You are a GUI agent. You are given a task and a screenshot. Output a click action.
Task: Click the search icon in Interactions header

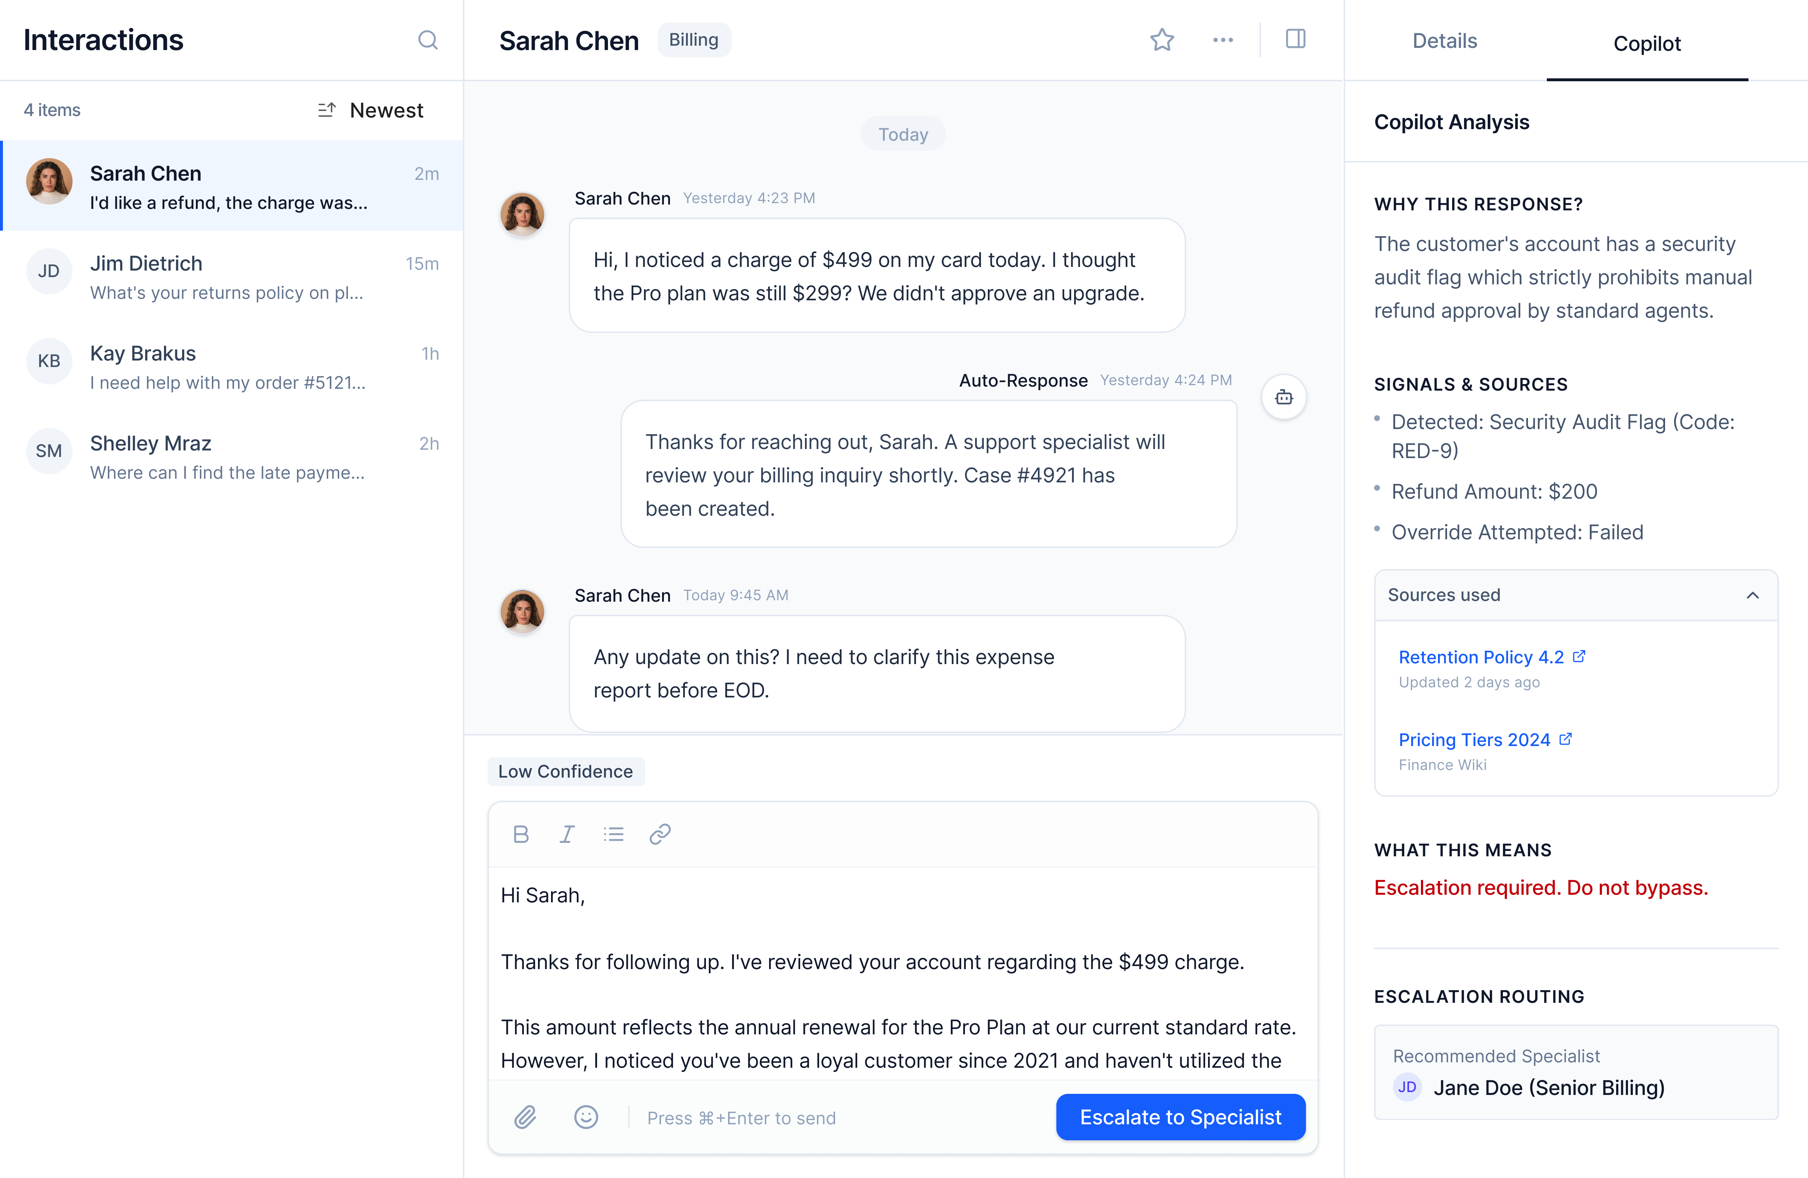point(428,40)
